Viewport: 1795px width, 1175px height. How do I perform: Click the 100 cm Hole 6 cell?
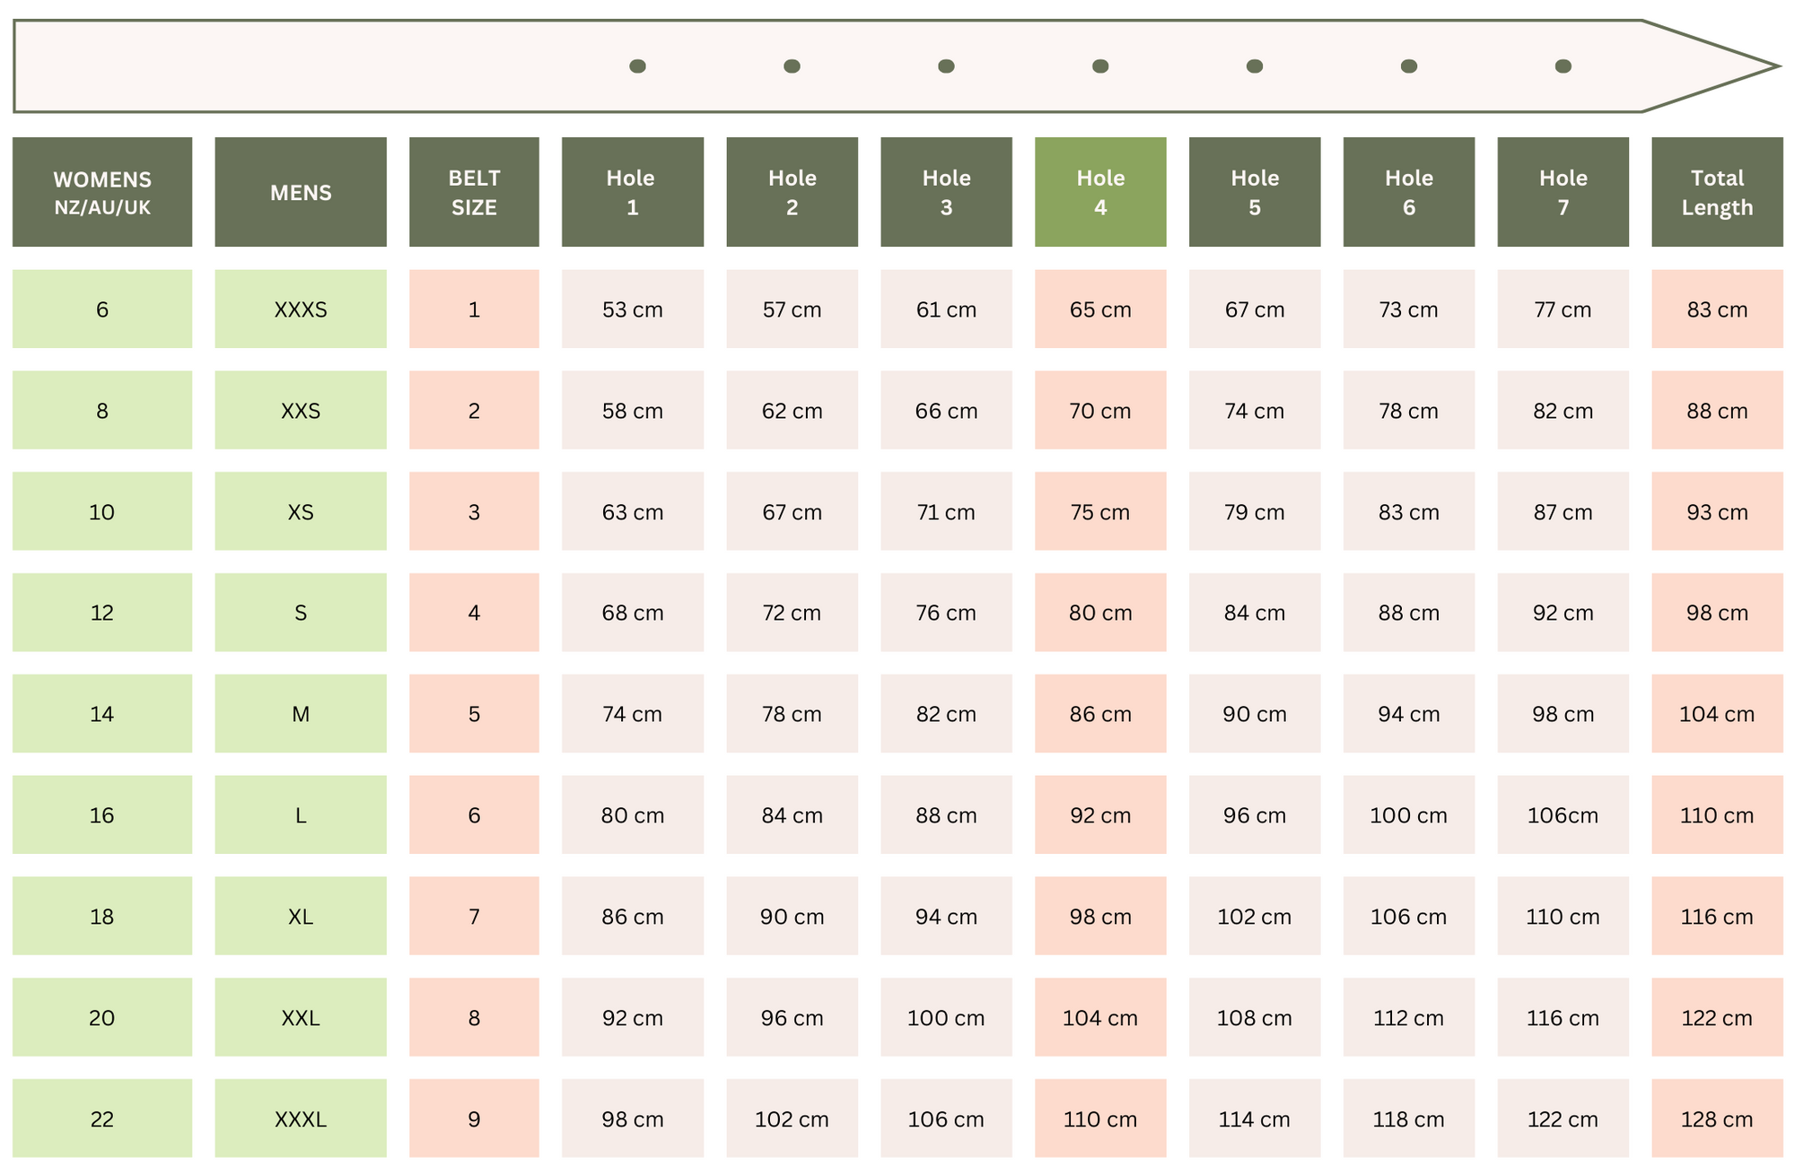(1408, 815)
